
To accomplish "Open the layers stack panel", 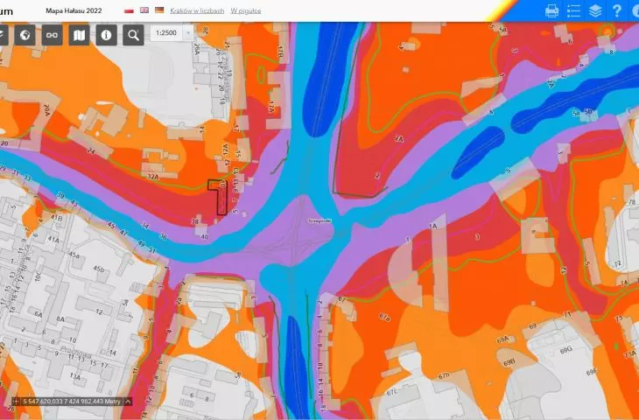I will (595, 11).
